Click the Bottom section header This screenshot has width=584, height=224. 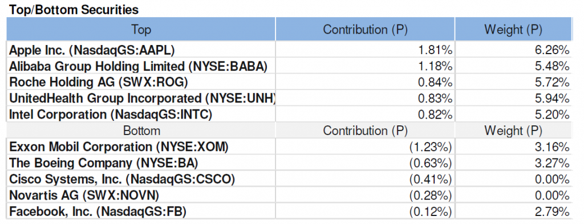pyautogui.click(x=141, y=131)
